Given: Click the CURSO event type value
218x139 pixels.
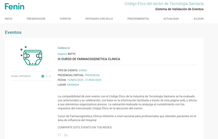Looking at the screenshot, I should 83,70.
